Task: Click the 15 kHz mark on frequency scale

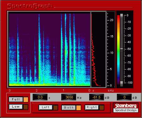Action: point(112,37)
